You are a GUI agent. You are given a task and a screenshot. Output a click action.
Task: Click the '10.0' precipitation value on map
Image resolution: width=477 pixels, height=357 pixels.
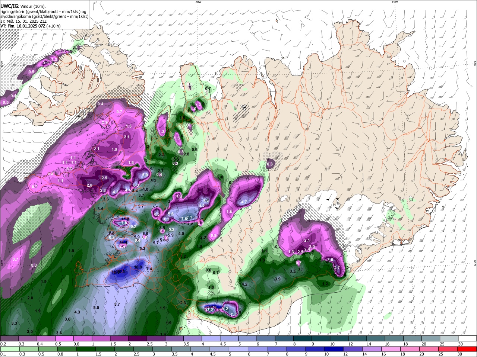(138, 267)
